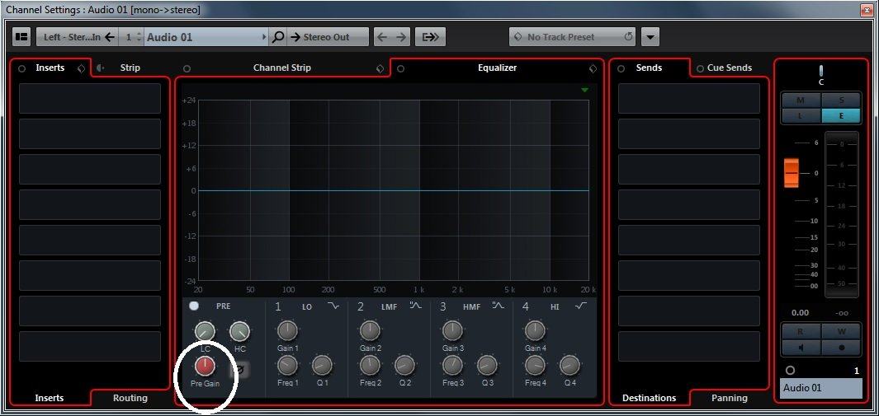Select band 4 HI filter type icon
Screen dimensions: 879x416
[x=580, y=306]
